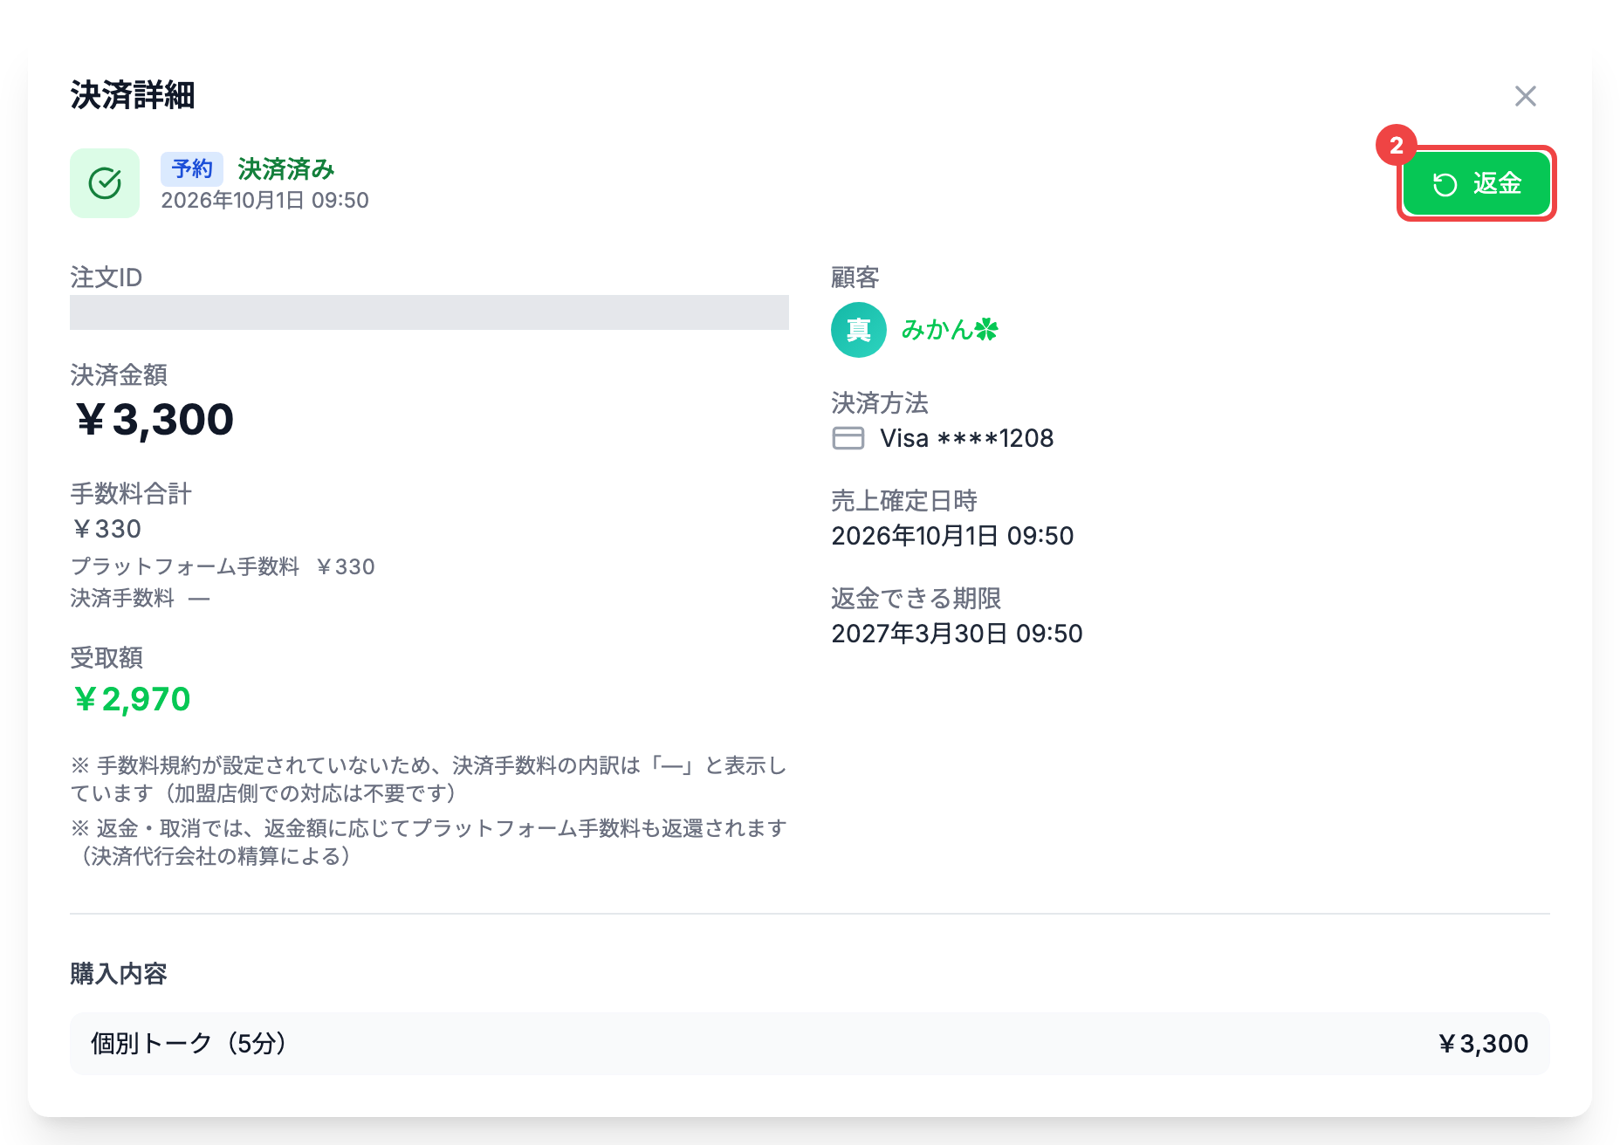
Task: Click the 受取額 label
Action: click(x=106, y=658)
